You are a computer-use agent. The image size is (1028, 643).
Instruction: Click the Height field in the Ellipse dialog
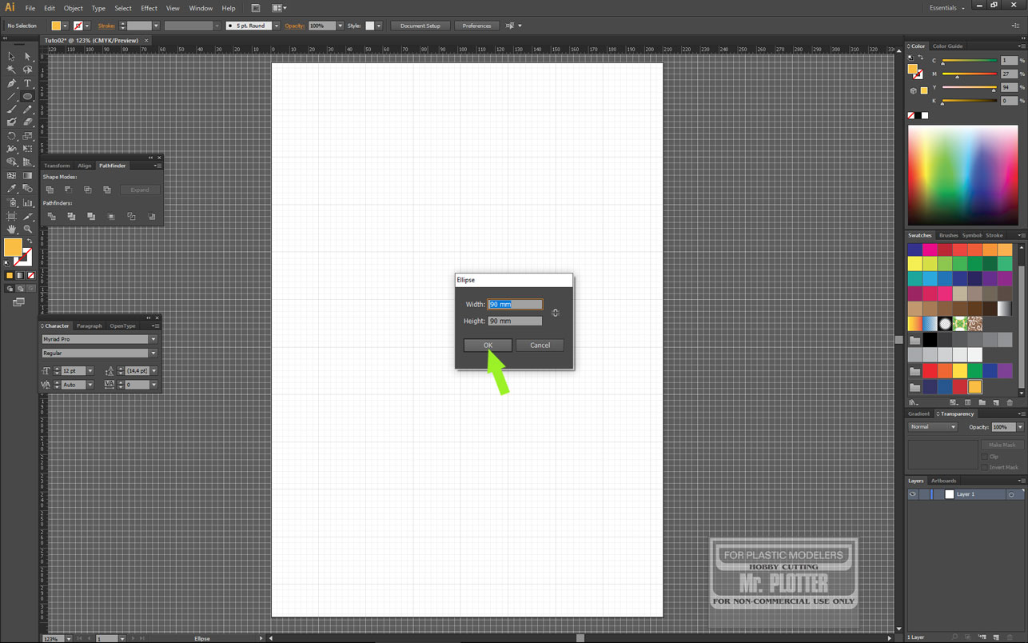[x=515, y=321]
